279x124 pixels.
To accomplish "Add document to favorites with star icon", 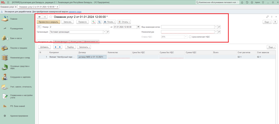I will tap(50, 17).
